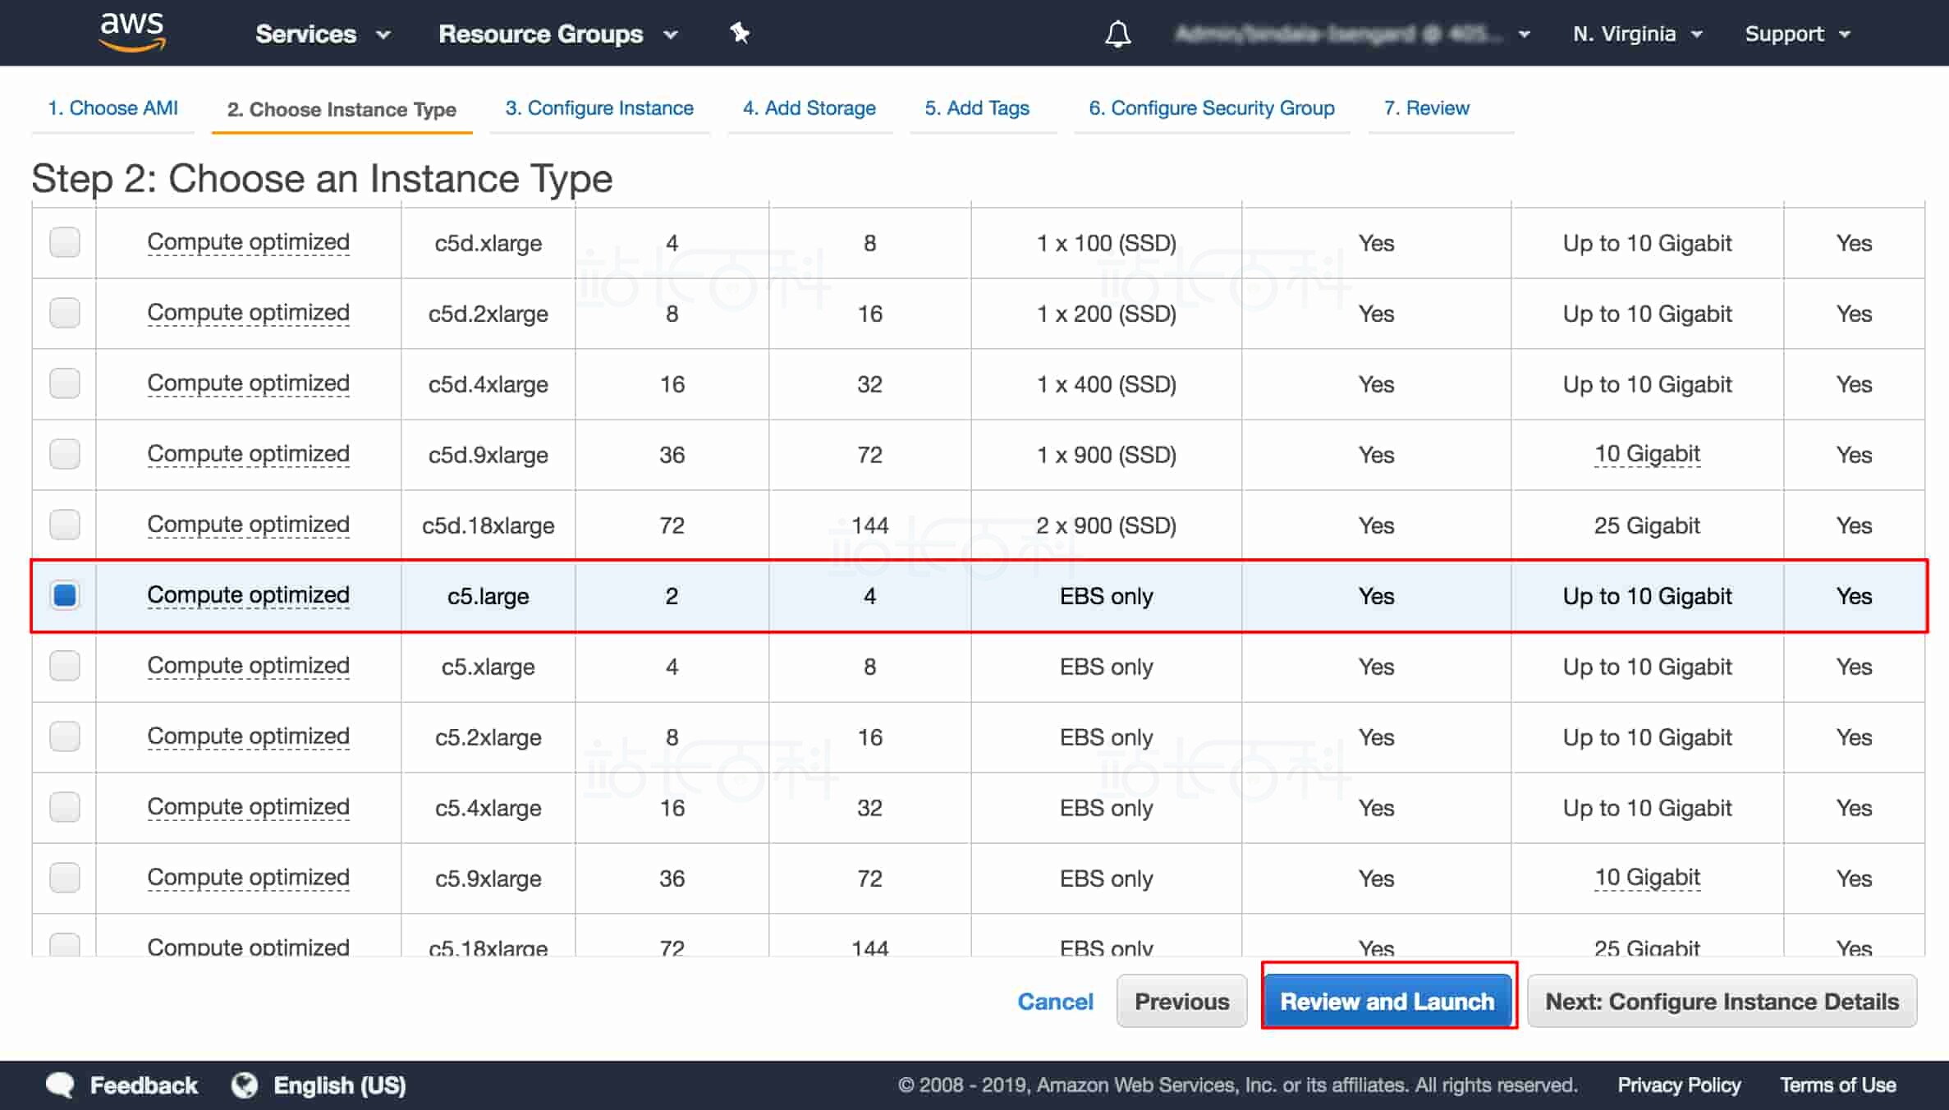Check the c5.4xlarge row checkbox

(65, 807)
